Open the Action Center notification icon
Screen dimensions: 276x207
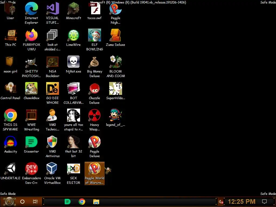(264, 202)
